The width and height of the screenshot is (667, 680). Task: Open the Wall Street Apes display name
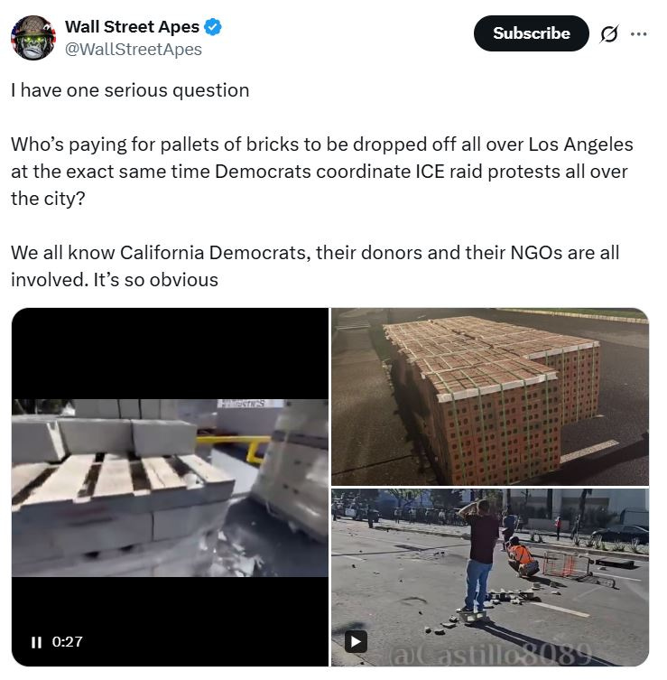(132, 27)
